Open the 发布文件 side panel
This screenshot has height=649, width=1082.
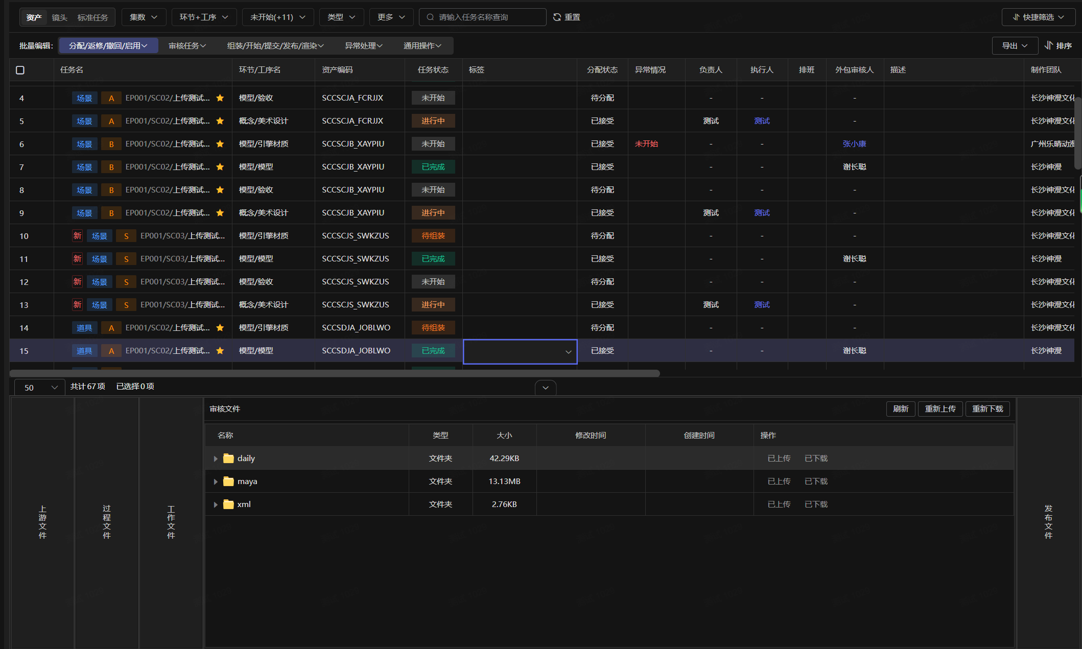(x=1048, y=522)
